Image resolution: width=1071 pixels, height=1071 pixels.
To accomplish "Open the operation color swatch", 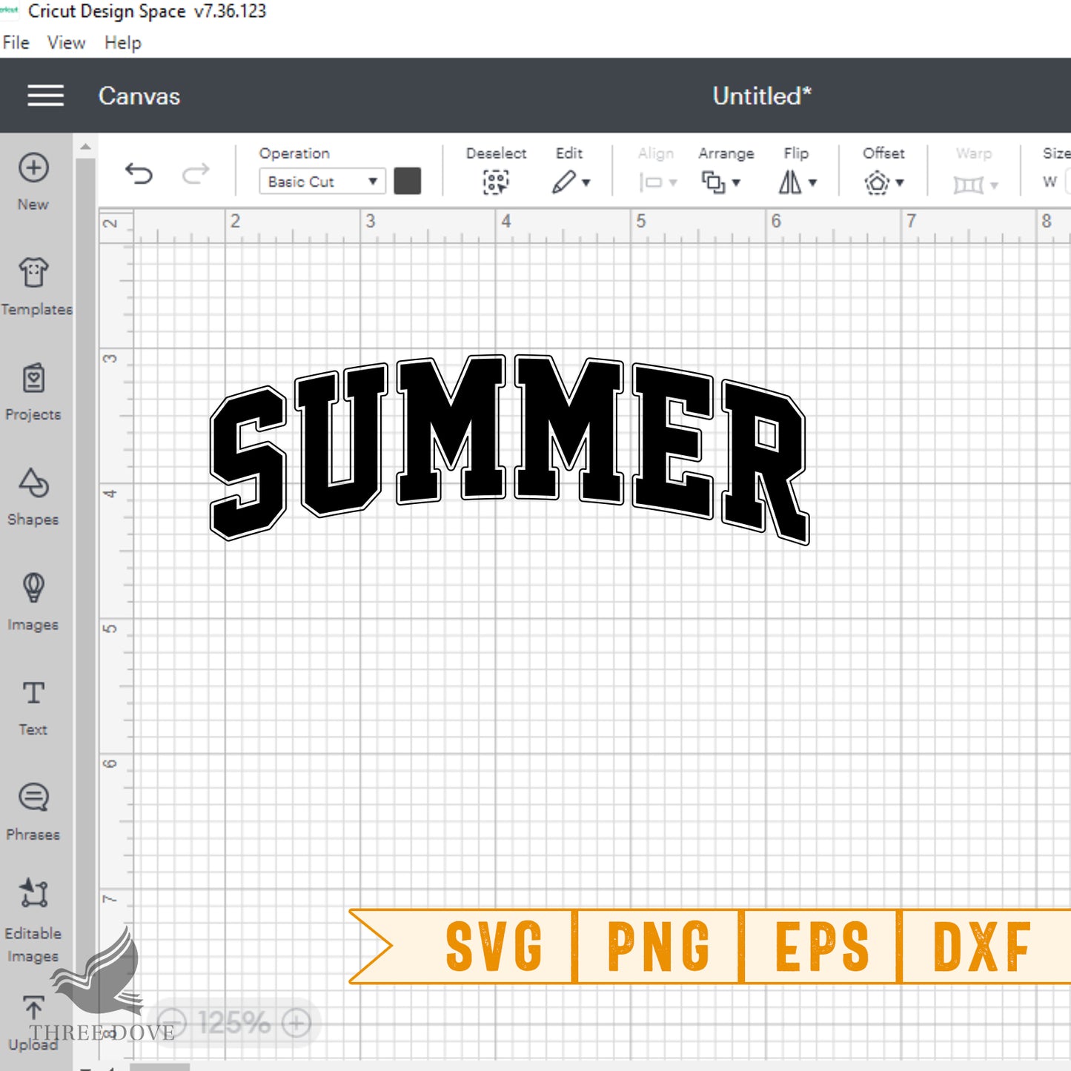I will pyautogui.click(x=408, y=182).
